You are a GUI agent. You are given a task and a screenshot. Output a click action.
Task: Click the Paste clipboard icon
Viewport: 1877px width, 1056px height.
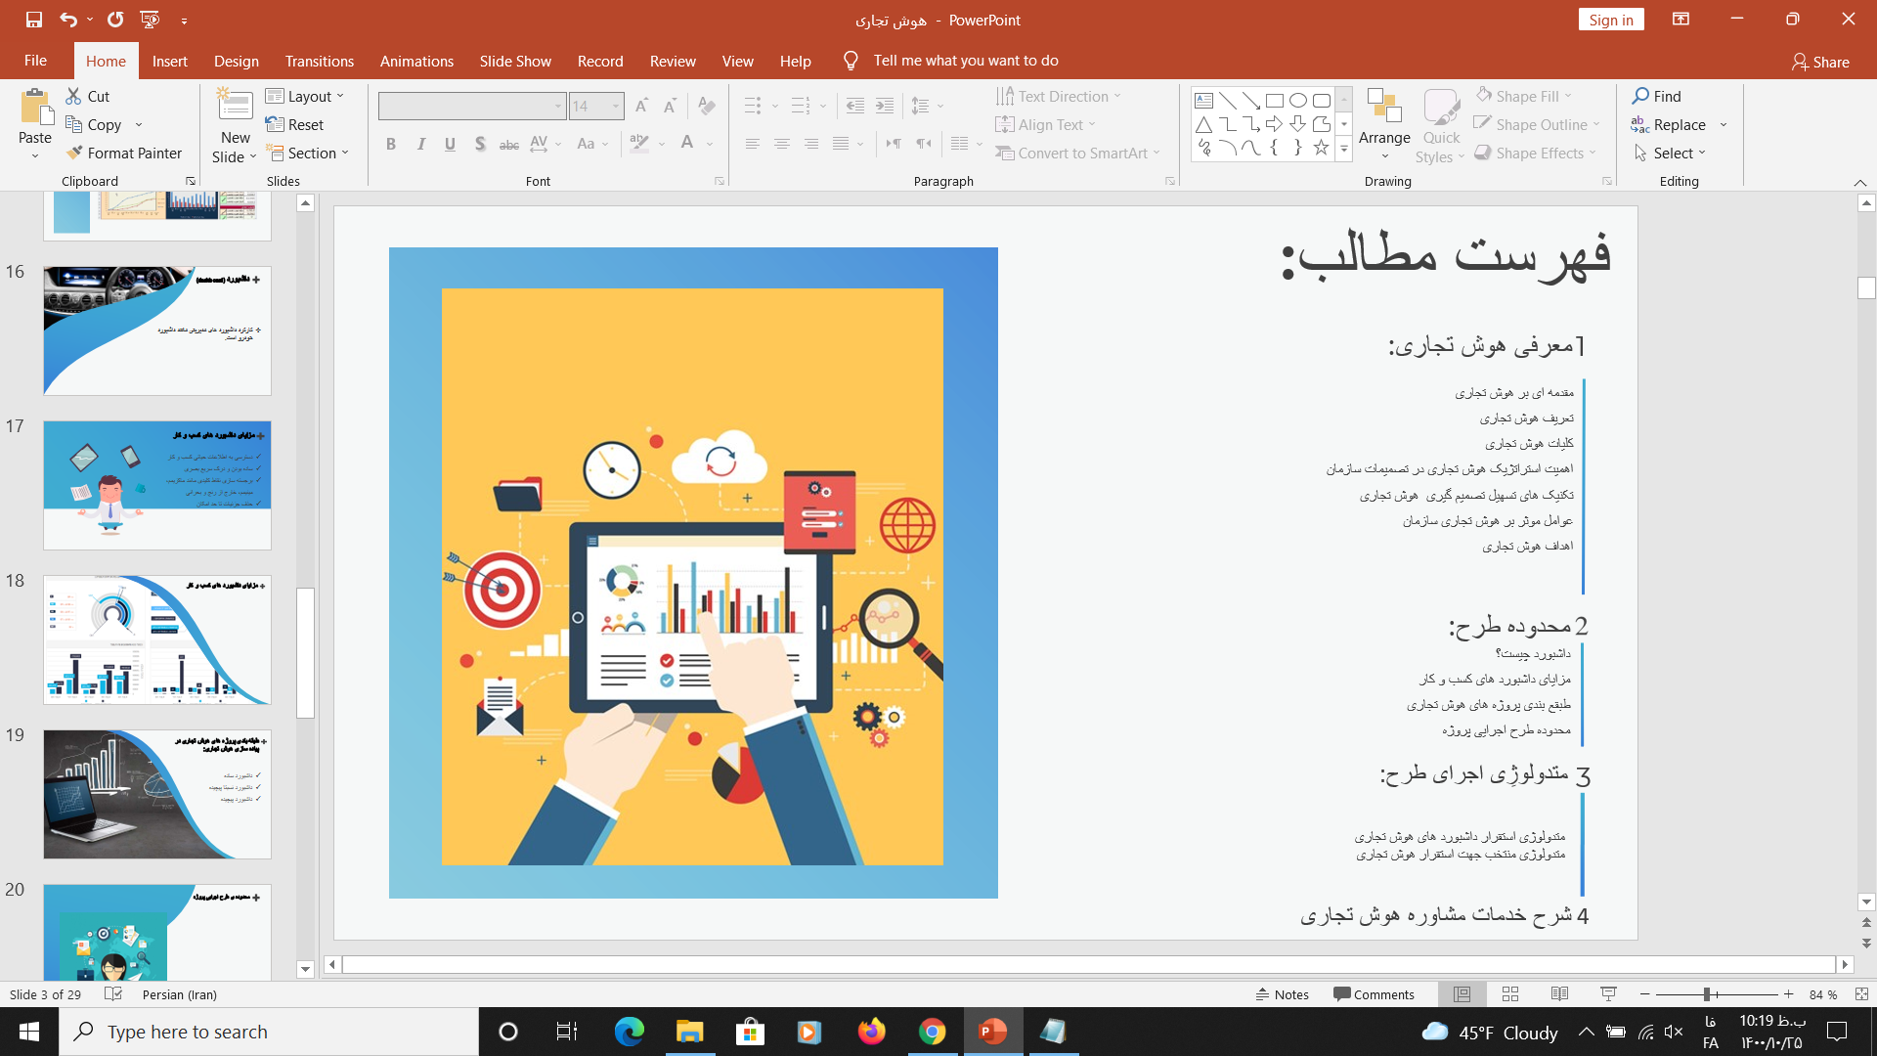tap(35, 108)
